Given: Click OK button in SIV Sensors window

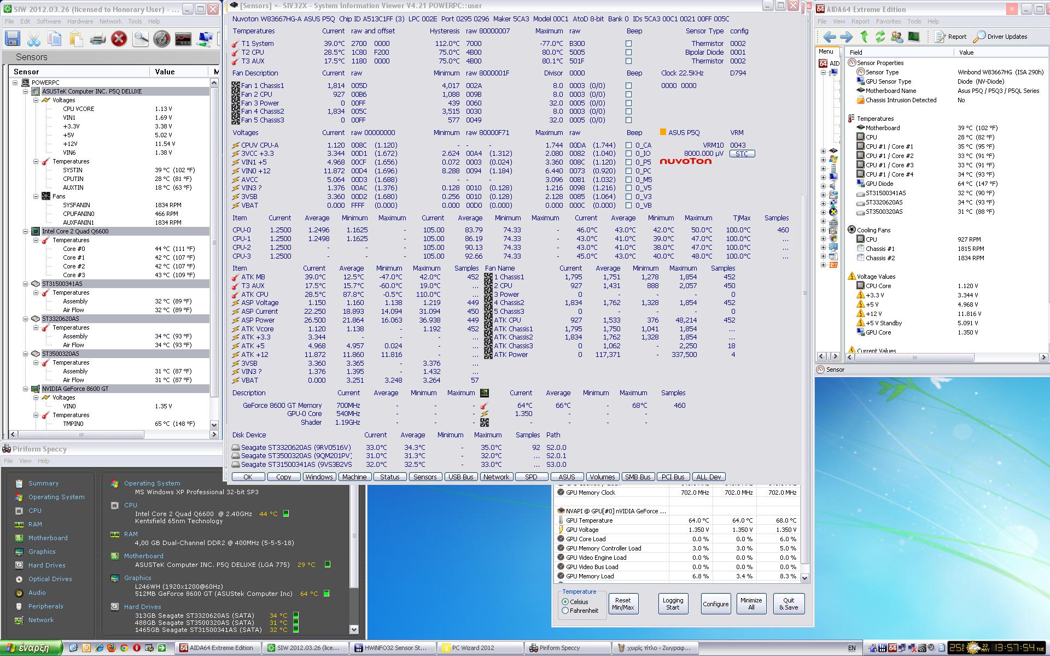Looking at the screenshot, I should [x=248, y=477].
